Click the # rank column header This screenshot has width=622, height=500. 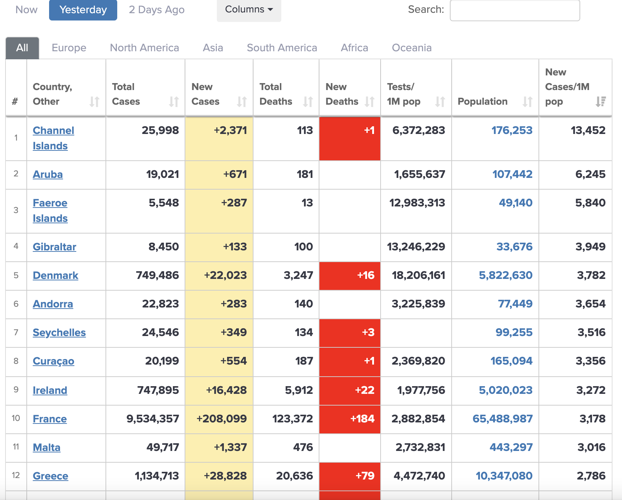16,88
